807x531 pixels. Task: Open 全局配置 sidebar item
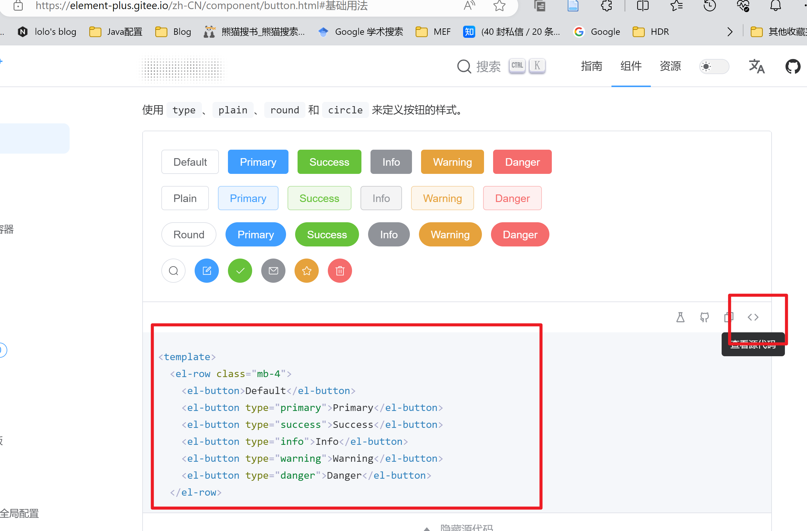19,513
